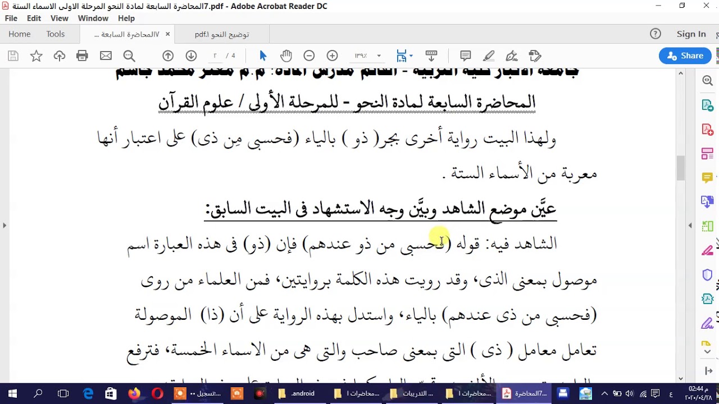Show hidden system tray icons chevron
The height and width of the screenshot is (404, 719).
click(x=604, y=394)
